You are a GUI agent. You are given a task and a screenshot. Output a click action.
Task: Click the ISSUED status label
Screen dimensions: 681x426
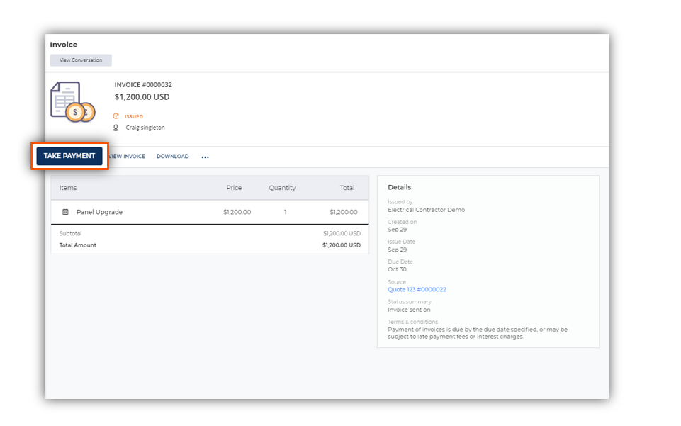tap(134, 116)
